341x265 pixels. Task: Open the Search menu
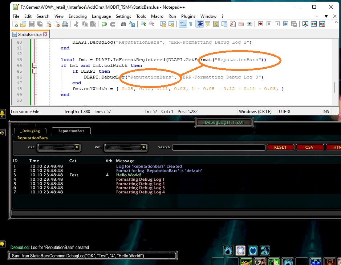point(43,16)
